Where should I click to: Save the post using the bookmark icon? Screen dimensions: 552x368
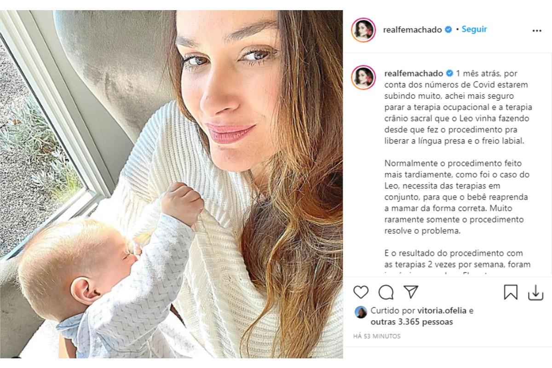(x=511, y=293)
